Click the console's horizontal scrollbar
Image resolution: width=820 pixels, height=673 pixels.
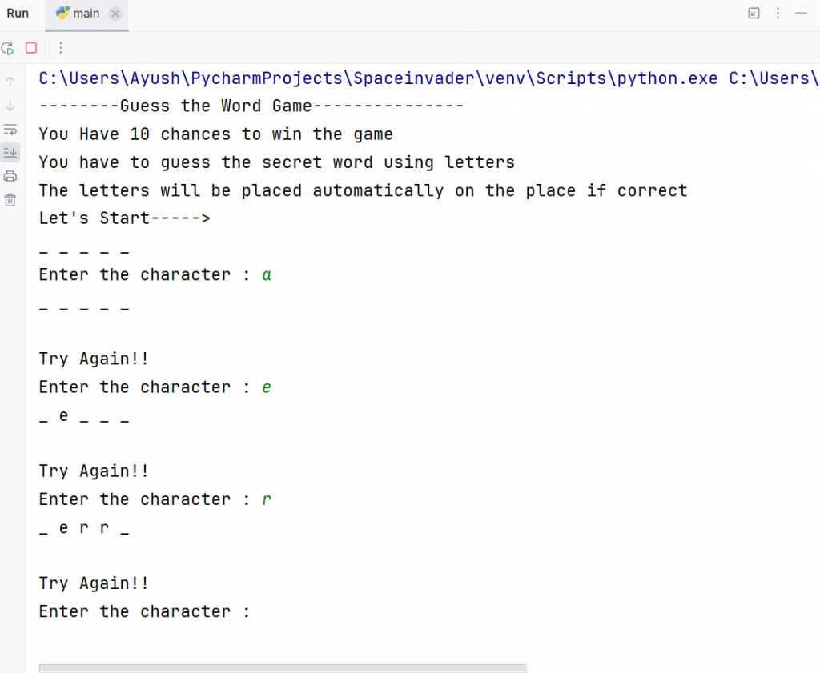coord(283,668)
